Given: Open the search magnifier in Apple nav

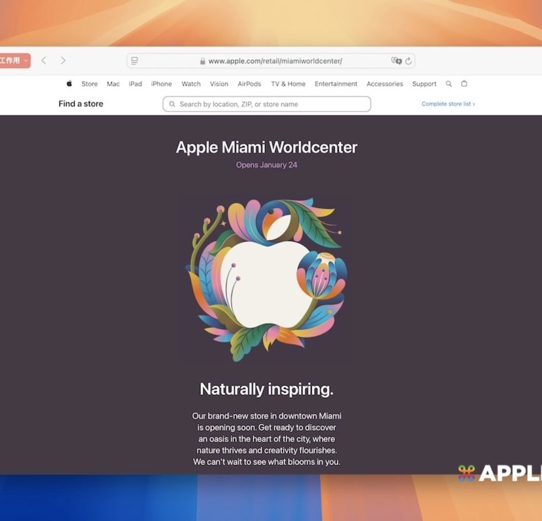Looking at the screenshot, I should click(x=449, y=84).
